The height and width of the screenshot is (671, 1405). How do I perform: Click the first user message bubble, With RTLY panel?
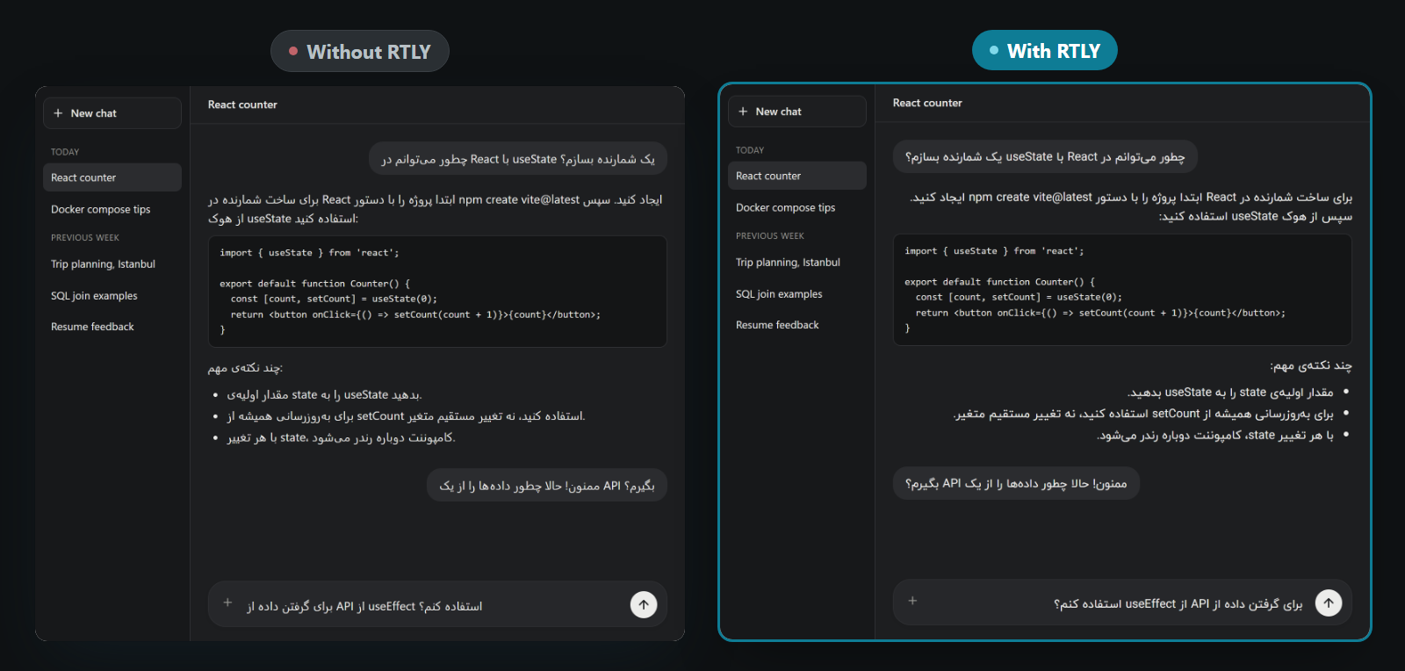tap(1045, 157)
